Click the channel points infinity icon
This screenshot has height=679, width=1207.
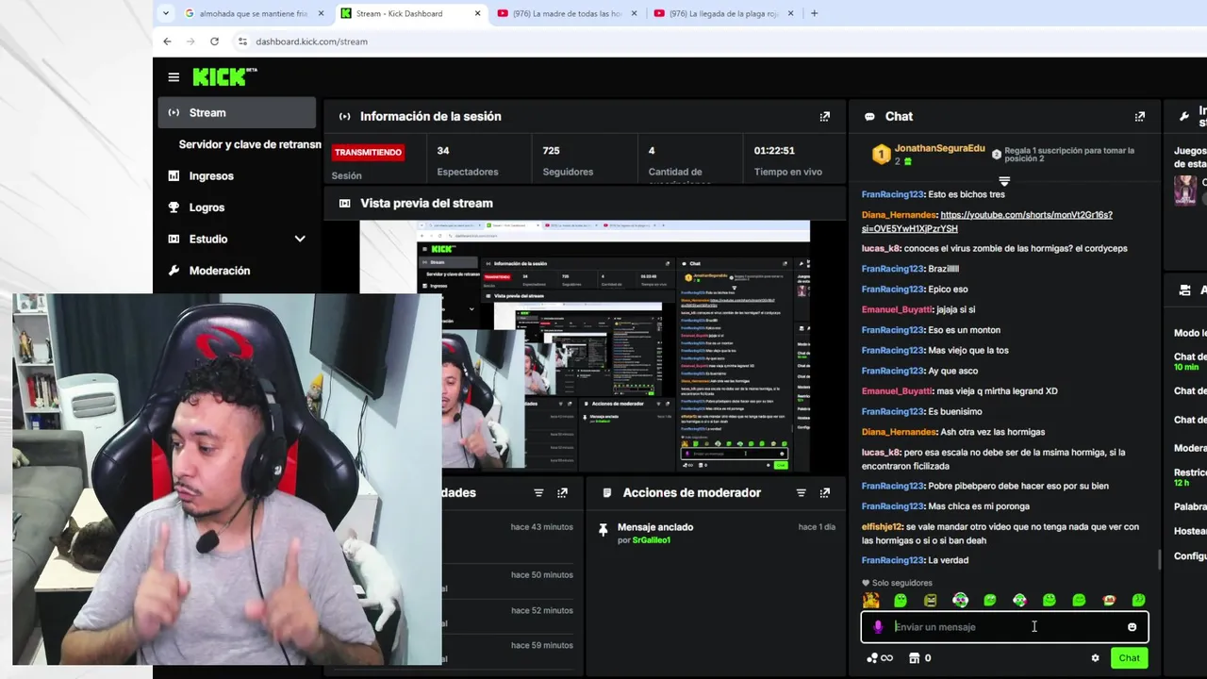point(880,658)
